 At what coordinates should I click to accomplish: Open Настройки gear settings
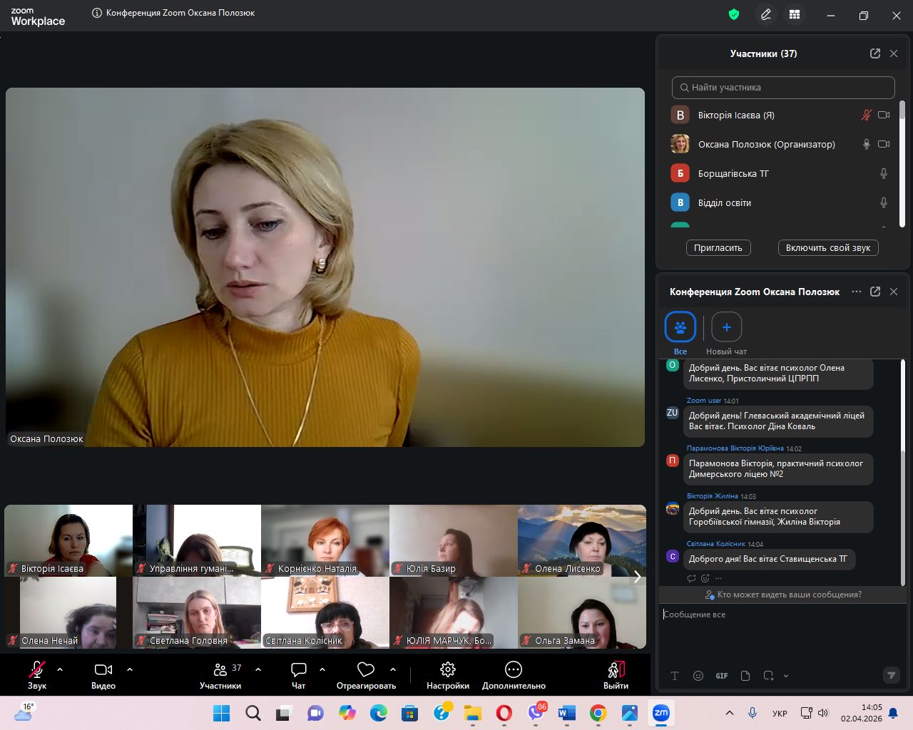click(447, 669)
